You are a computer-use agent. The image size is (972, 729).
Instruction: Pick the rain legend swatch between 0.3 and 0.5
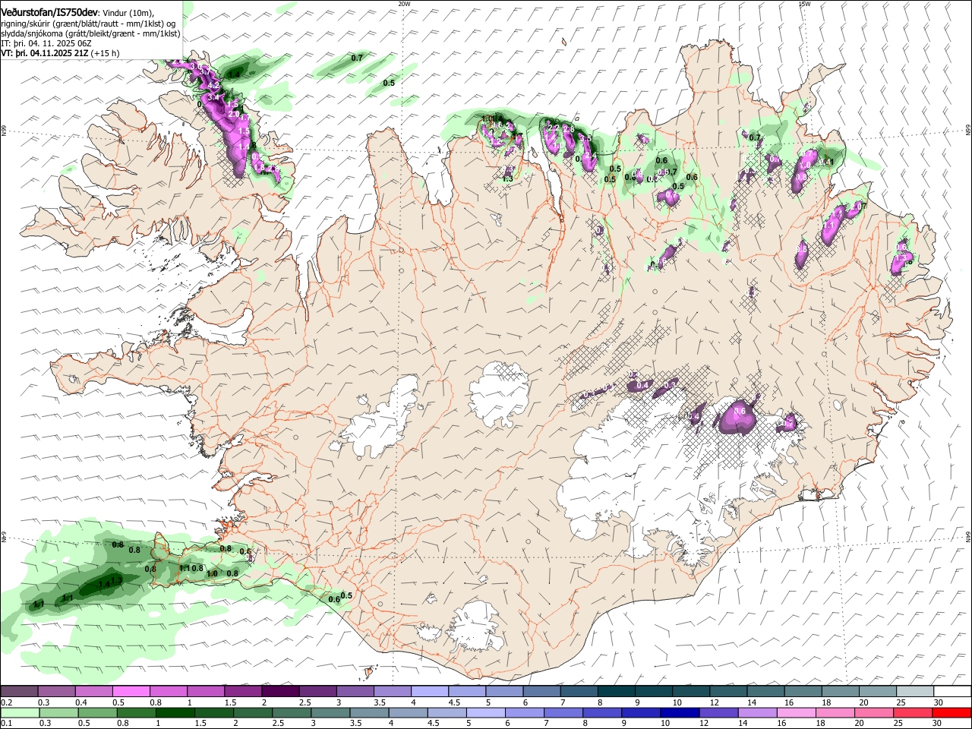pos(59,713)
